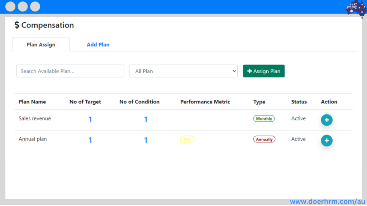Open No of Condition count for Annual plan
This screenshot has width=367, height=206.
[x=146, y=140]
